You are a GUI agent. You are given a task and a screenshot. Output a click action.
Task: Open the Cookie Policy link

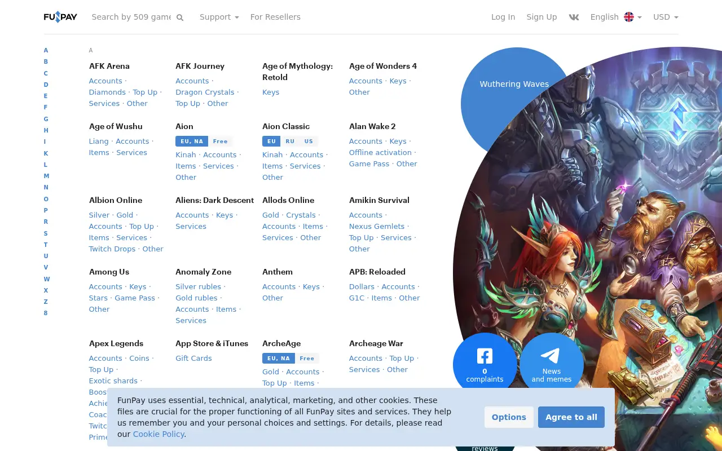click(159, 434)
